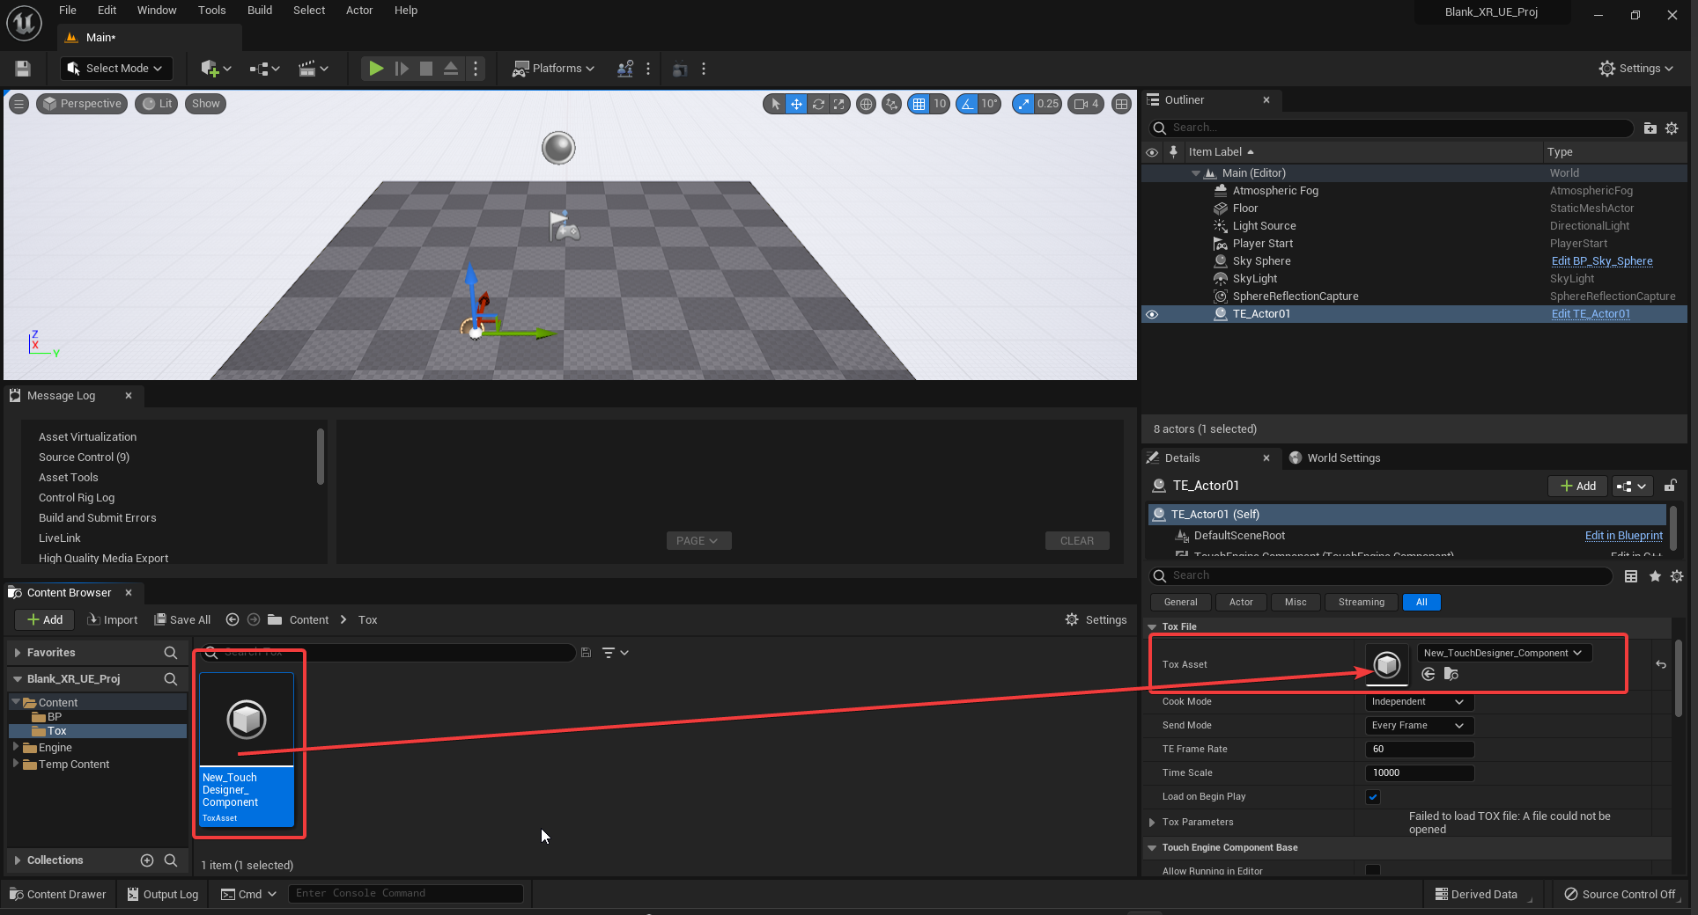Open the multi-user browser icon
The height and width of the screenshot is (915, 1698).
click(x=625, y=69)
